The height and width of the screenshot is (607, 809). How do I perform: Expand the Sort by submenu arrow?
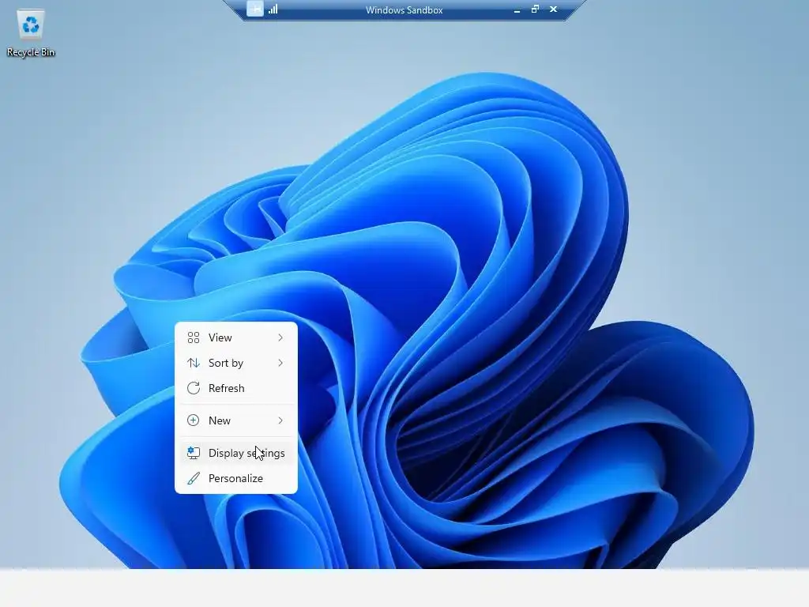pyautogui.click(x=280, y=363)
